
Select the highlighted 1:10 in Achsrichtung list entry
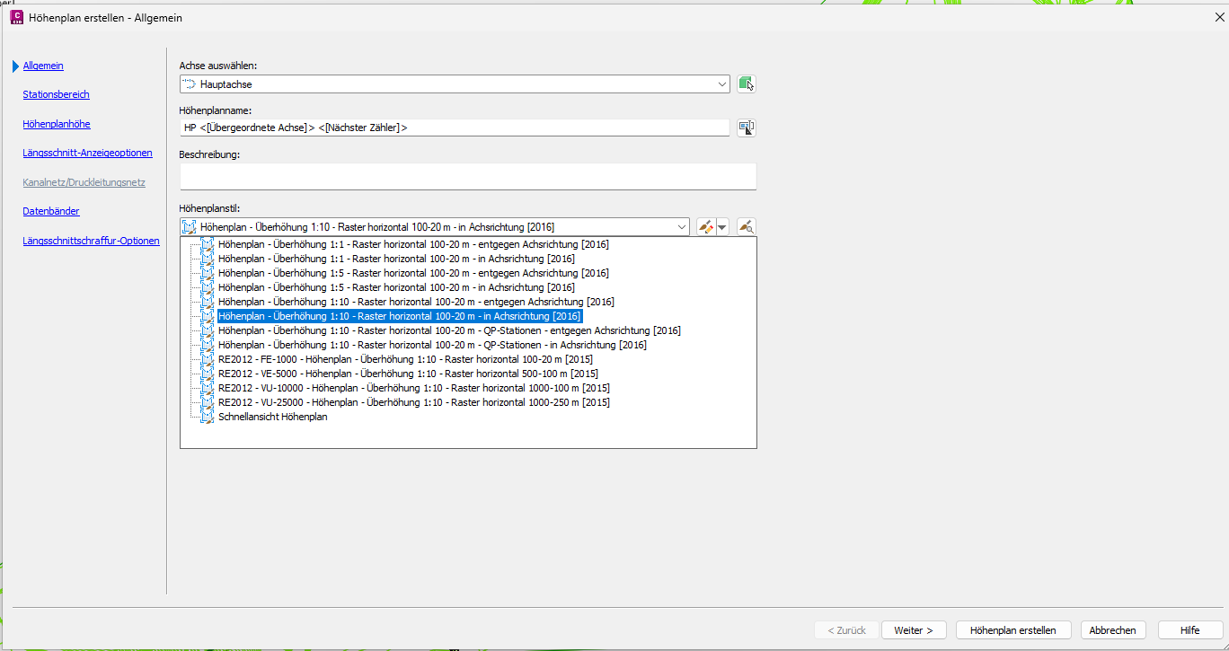tap(400, 316)
